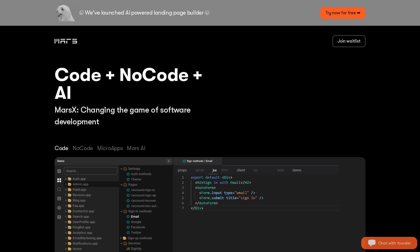The image size is (420, 252).
Task: Switch to the Mars AI tab
Action: [x=136, y=148]
